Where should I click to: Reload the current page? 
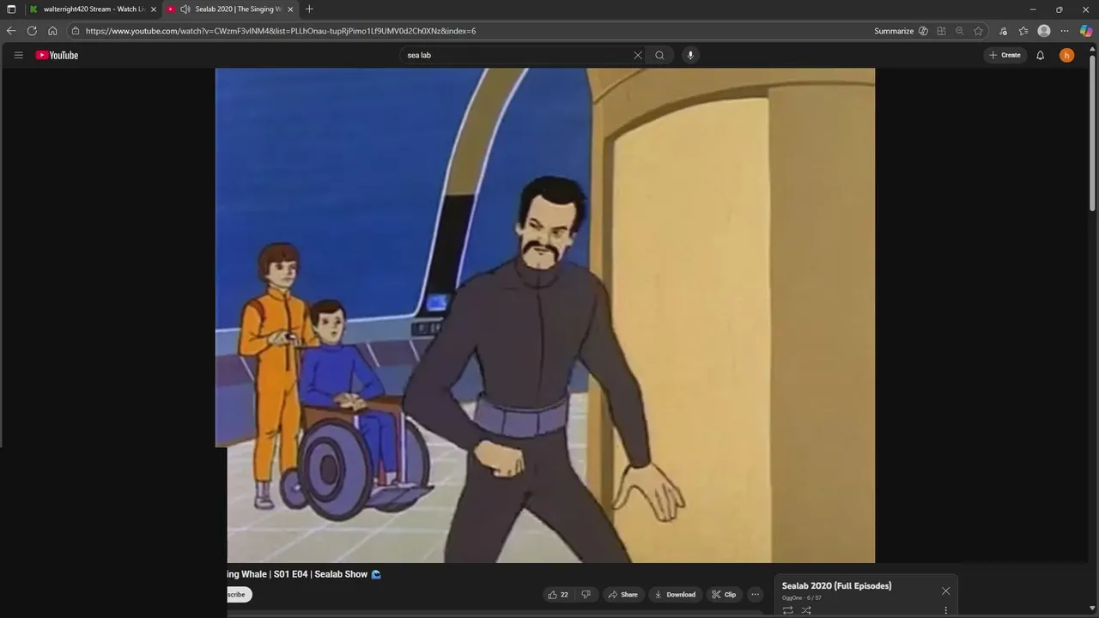pos(32,31)
